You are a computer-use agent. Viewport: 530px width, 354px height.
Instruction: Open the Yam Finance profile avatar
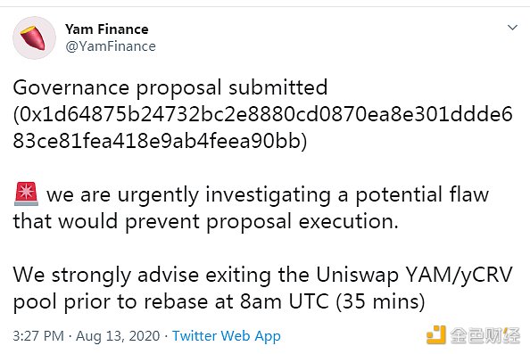coord(34,37)
